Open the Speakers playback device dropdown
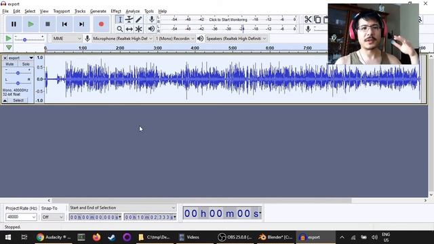 (x=236, y=39)
